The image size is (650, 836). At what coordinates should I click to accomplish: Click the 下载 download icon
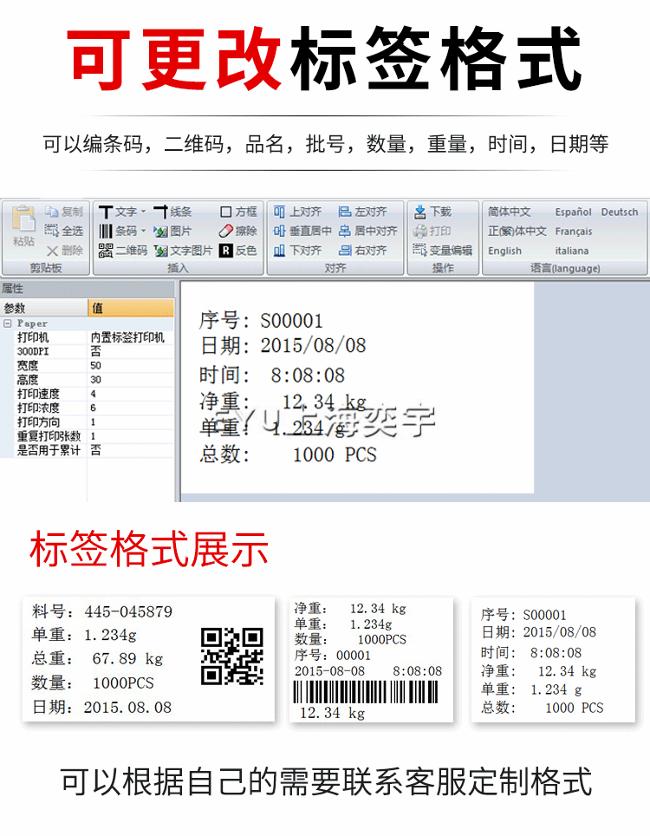point(420,212)
